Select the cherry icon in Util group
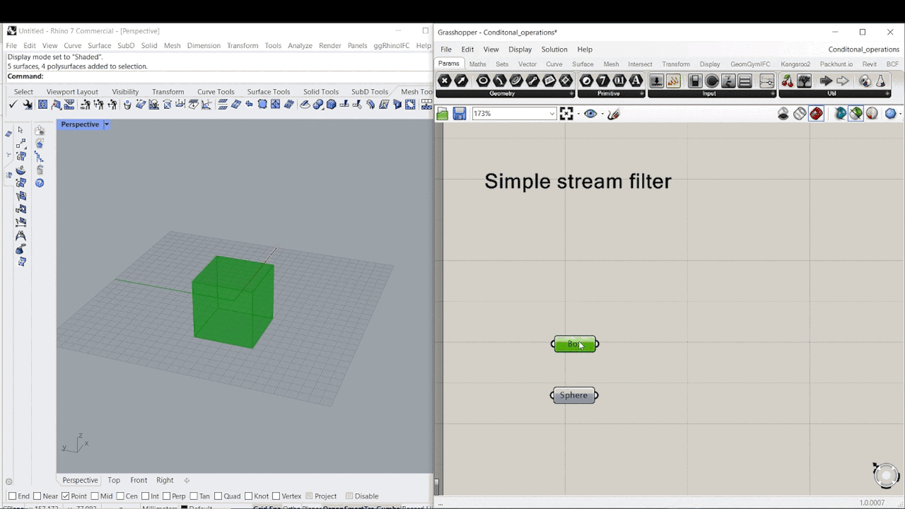 pos(787,81)
